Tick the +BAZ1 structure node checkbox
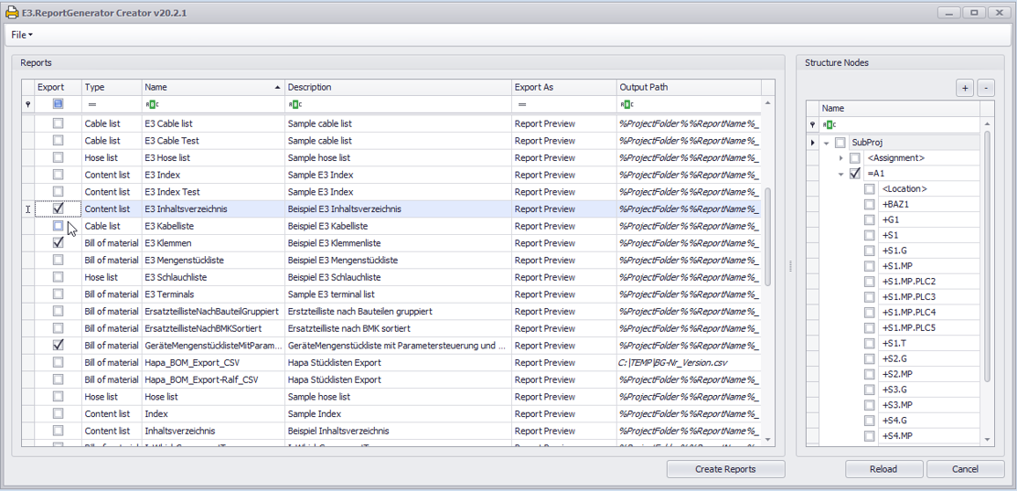 click(870, 205)
